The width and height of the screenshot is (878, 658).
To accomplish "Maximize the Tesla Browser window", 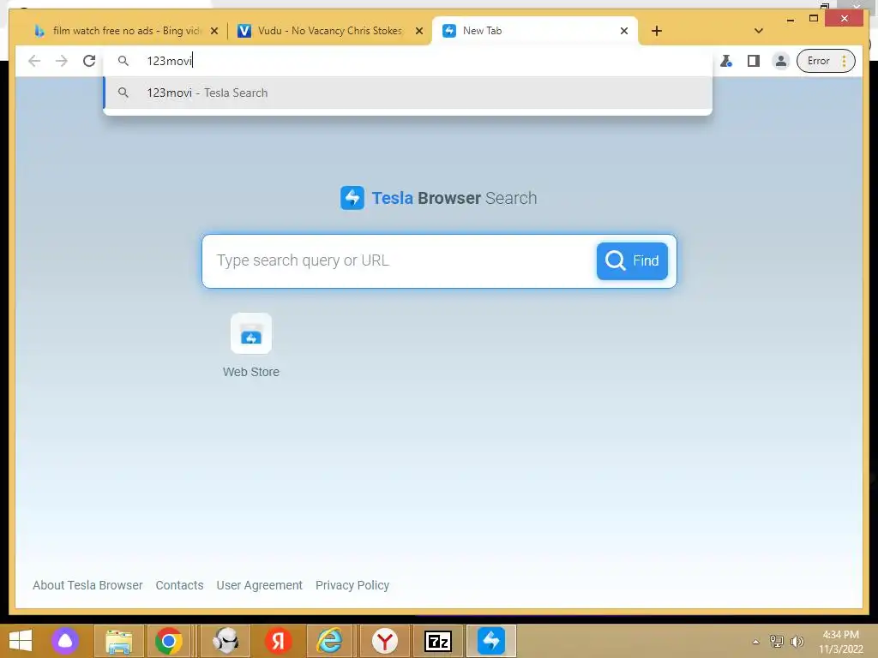I will click(814, 19).
